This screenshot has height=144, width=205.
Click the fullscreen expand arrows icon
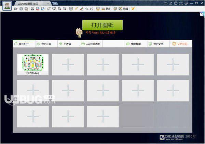tap(181, 3)
